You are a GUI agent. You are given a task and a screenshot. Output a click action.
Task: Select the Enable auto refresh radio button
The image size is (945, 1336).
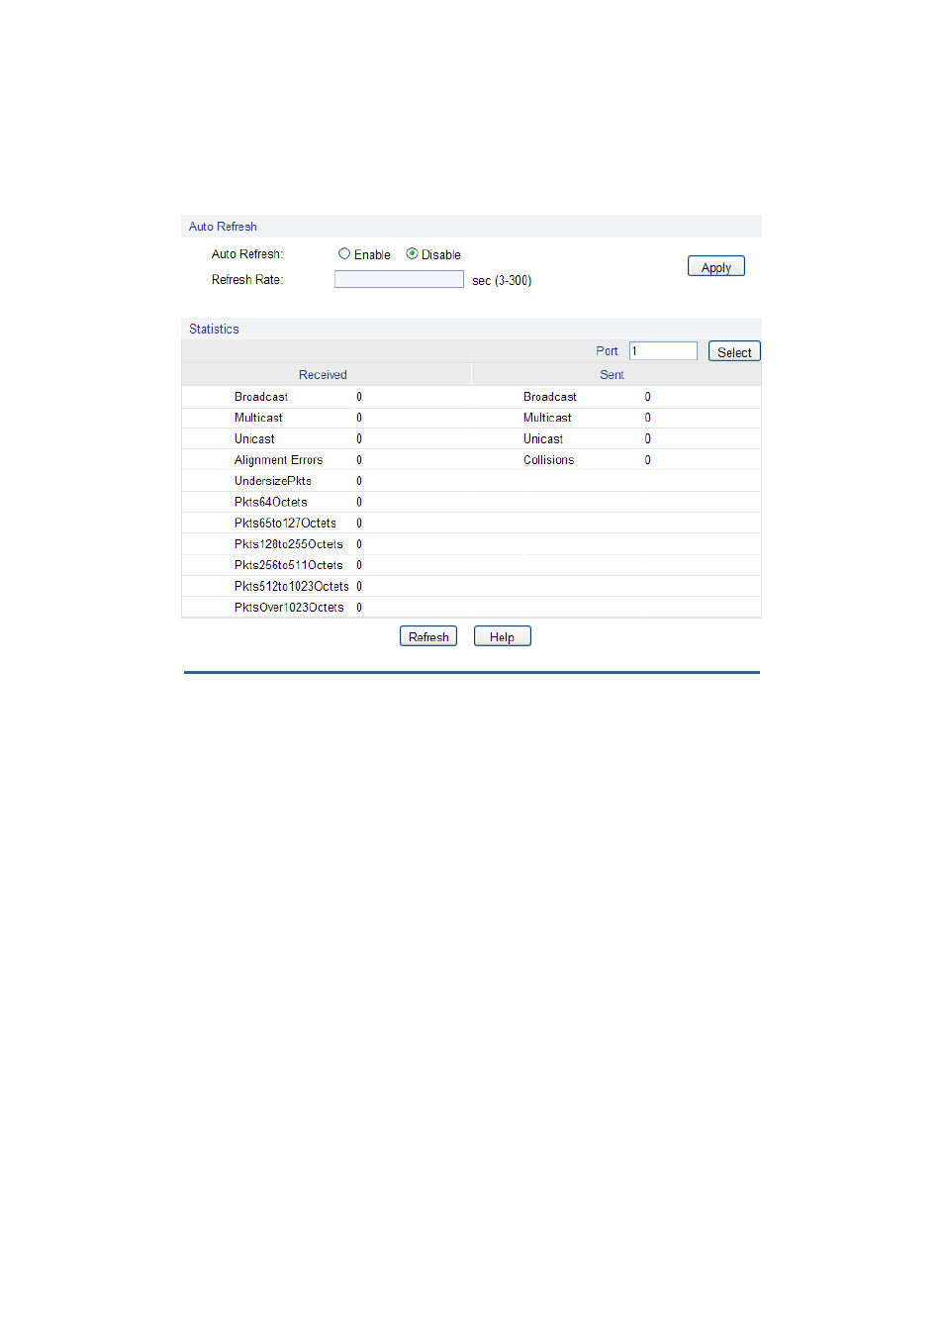pos(344,254)
